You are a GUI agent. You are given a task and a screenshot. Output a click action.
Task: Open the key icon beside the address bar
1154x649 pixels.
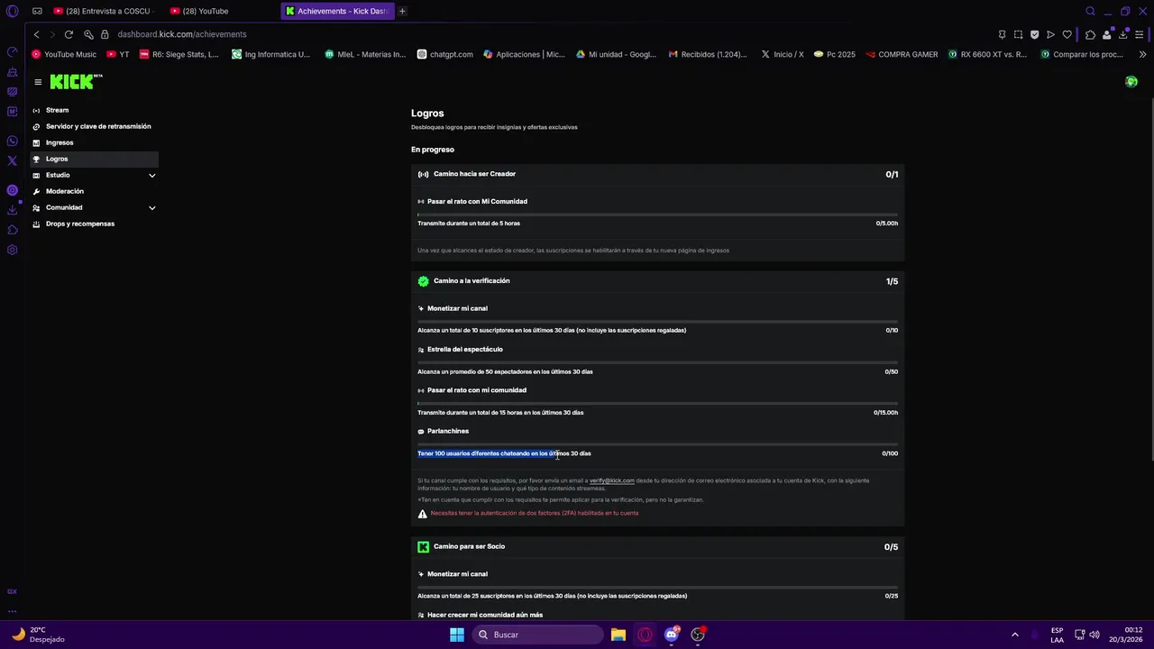click(88, 34)
